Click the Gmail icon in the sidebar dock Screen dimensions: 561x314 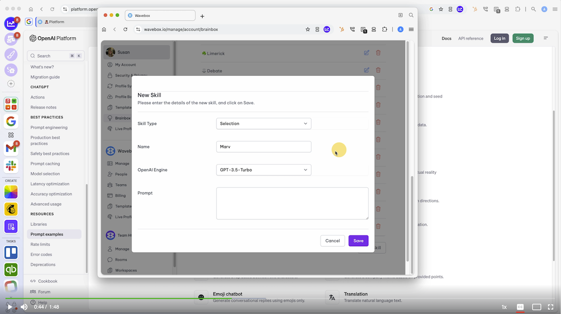[11, 148]
